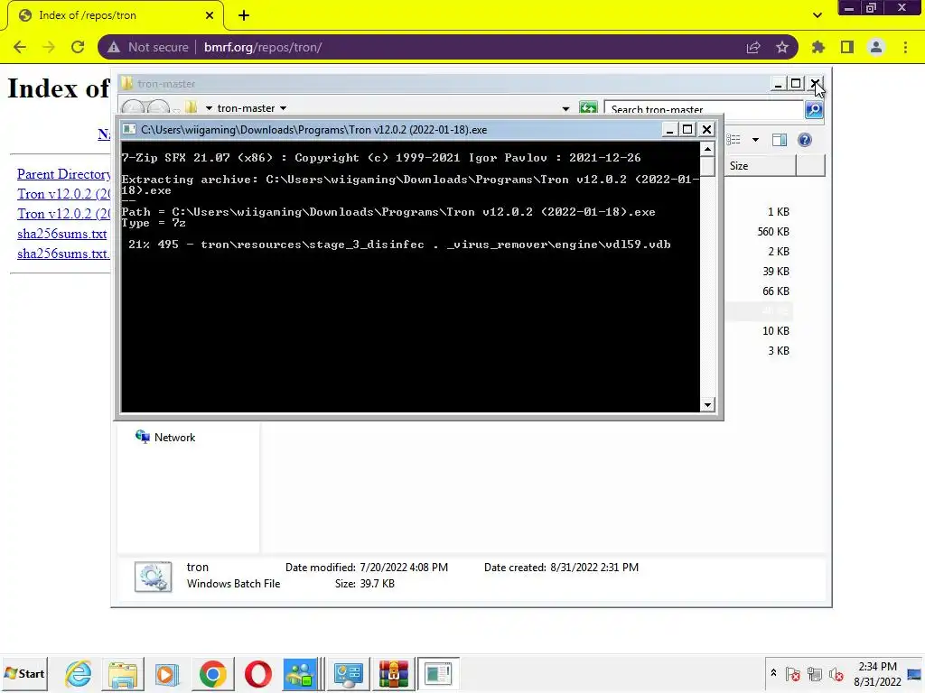Image resolution: width=925 pixels, height=693 pixels.
Task: Open Chrome extensions puzzle icon
Action: coord(818,47)
